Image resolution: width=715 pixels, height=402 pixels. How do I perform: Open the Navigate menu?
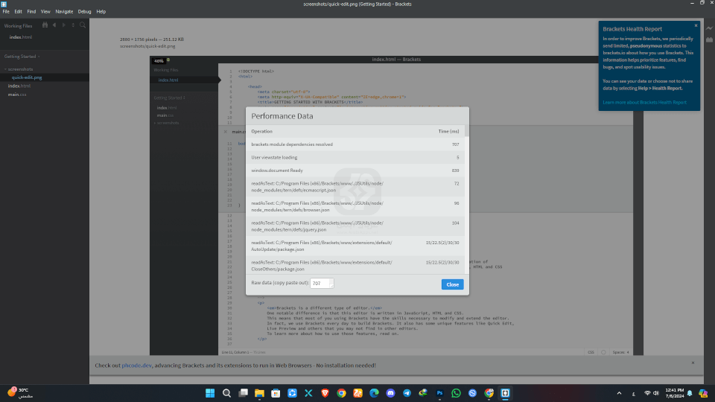click(64, 12)
